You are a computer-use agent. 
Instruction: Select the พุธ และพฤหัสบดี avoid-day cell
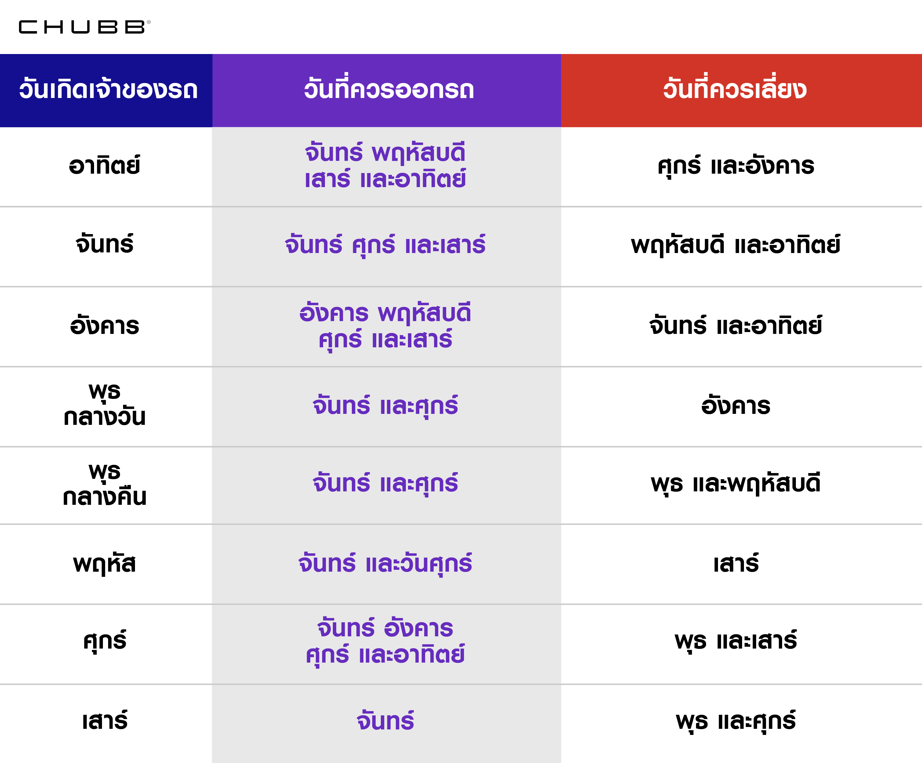coord(736,484)
